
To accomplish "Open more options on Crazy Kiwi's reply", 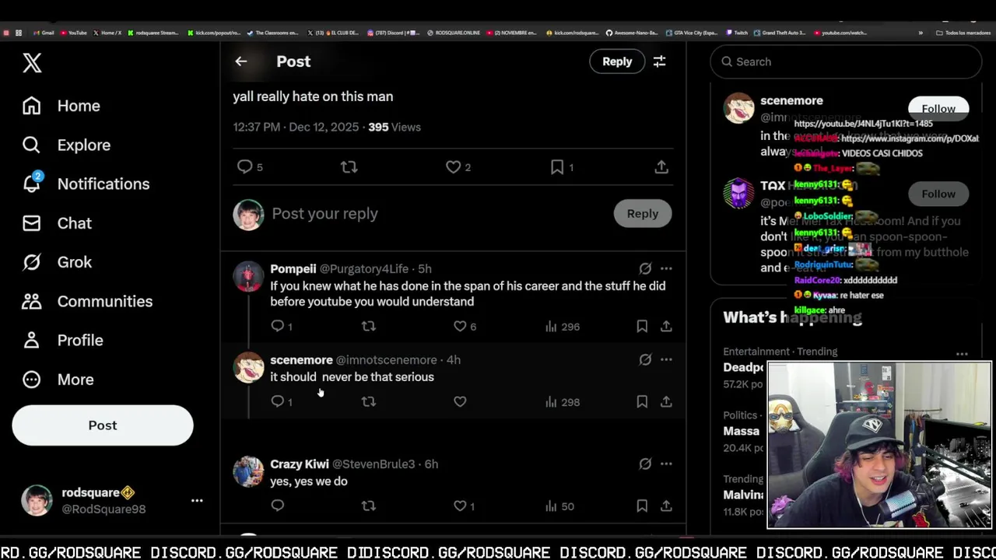I will 666,464.
